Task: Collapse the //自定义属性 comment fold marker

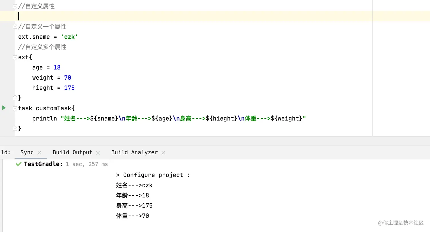Action: (15, 6)
